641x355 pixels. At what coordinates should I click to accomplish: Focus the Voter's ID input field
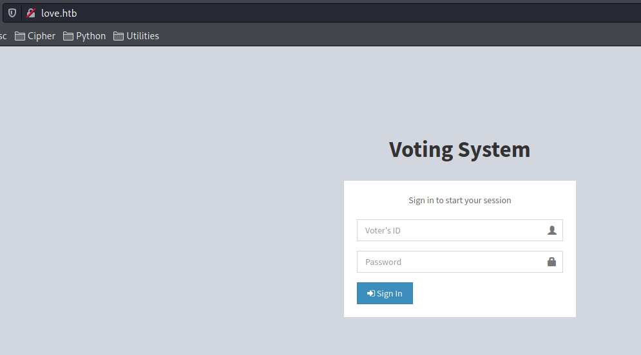[x=451, y=230]
